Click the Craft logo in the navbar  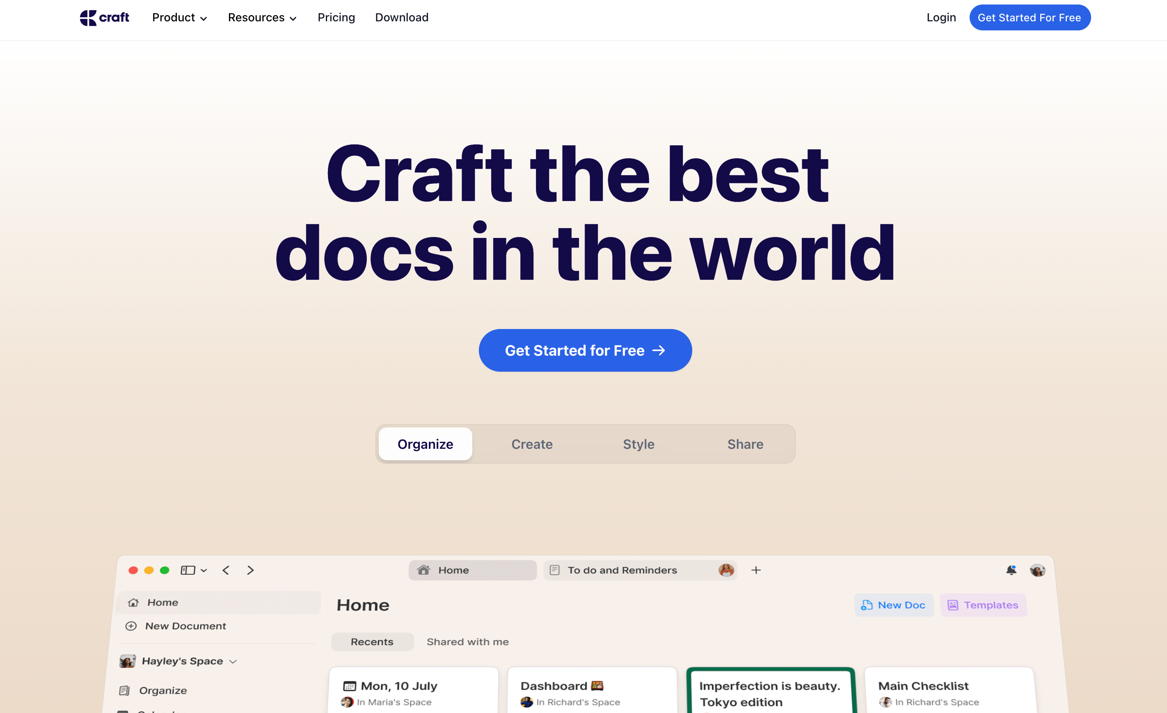pyautogui.click(x=104, y=18)
